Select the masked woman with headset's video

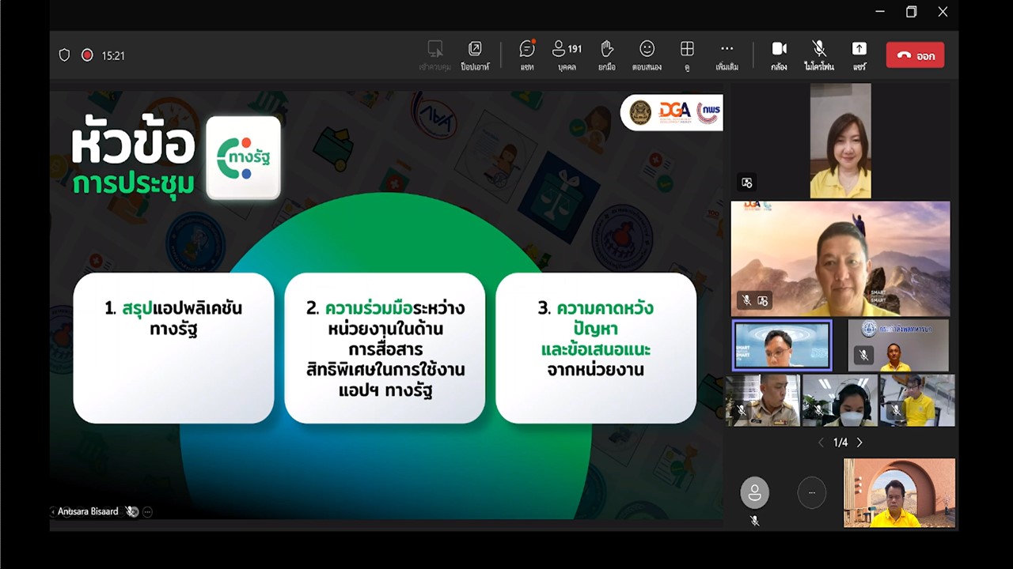pyautogui.click(x=840, y=401)
